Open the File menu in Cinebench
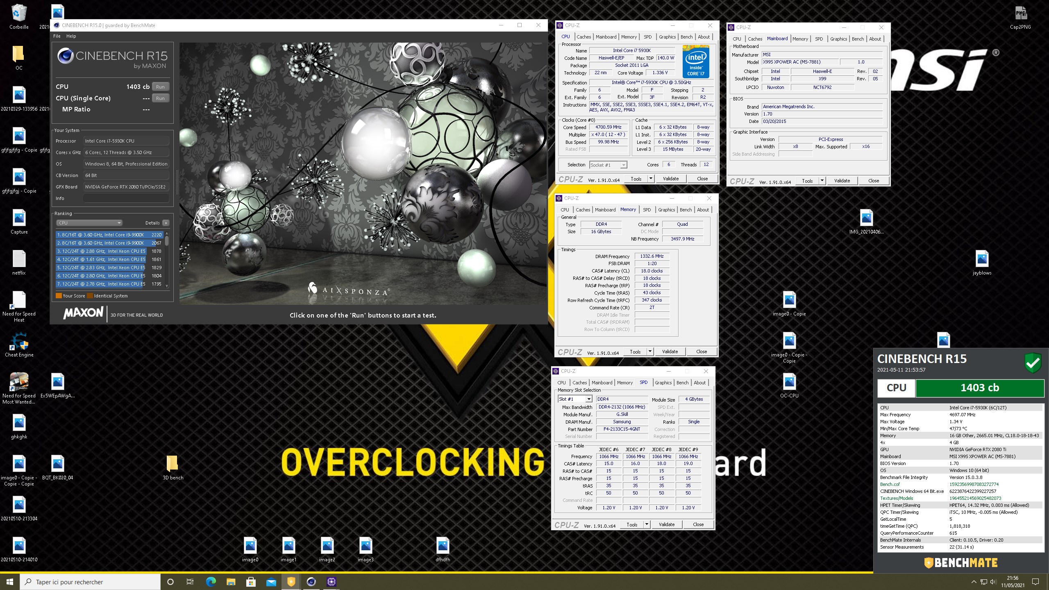Image resolution: width=1049 pixels, height=590 pixels. pyautogui.click(x=57, y=36)
